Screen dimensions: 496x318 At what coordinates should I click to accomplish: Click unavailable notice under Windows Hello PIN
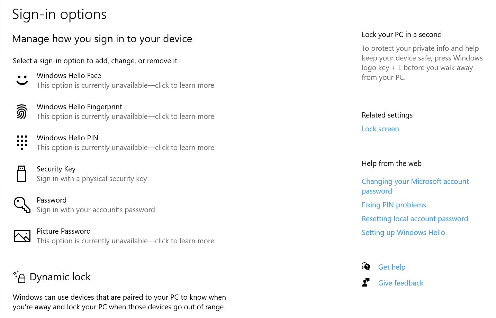(x=125, y=148)
